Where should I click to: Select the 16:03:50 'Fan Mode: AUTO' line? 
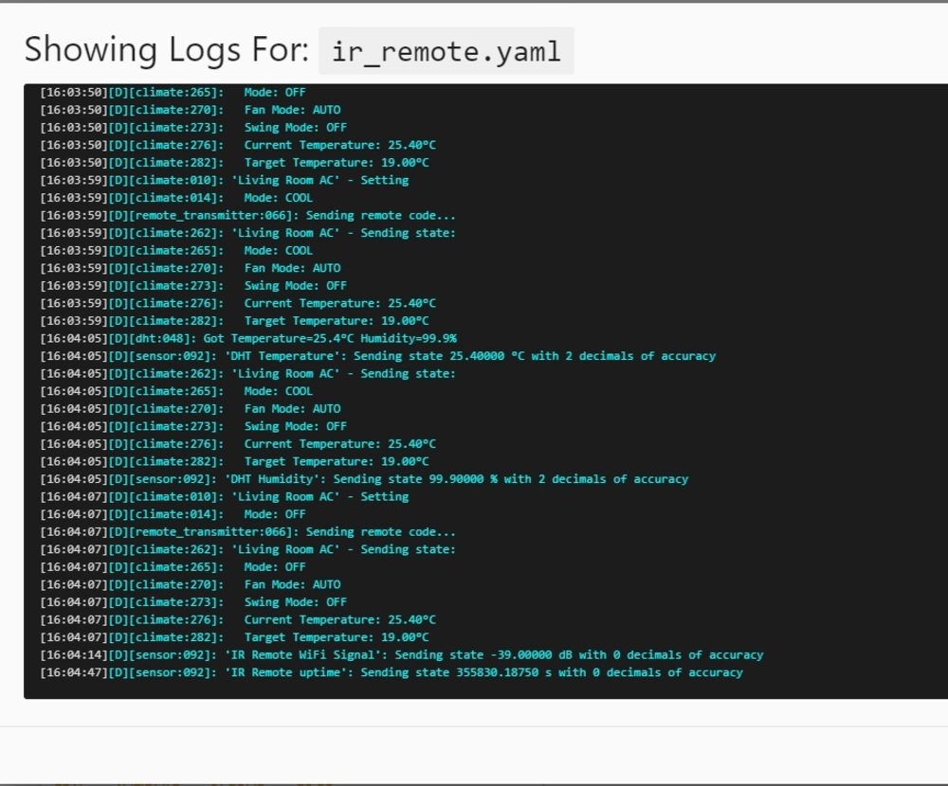point(191,110)
